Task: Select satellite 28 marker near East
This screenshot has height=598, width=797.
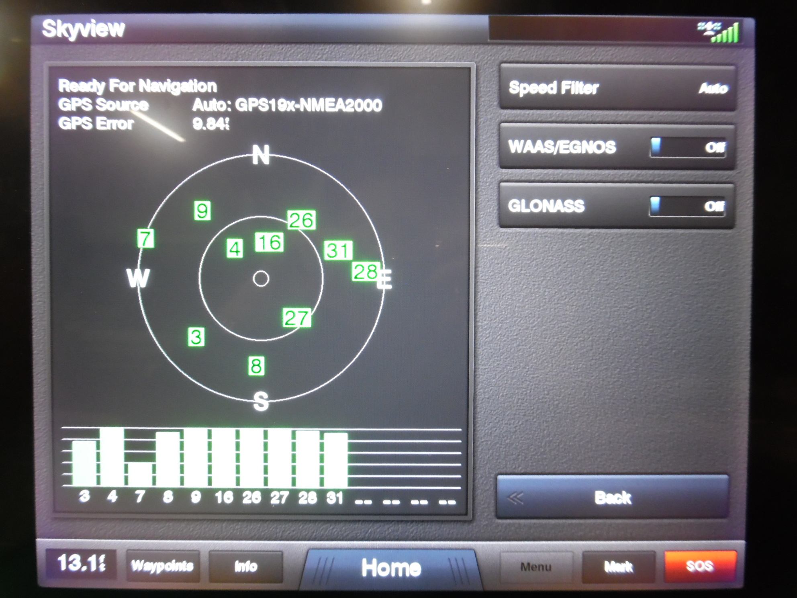Action: click(x=365, y=272)
